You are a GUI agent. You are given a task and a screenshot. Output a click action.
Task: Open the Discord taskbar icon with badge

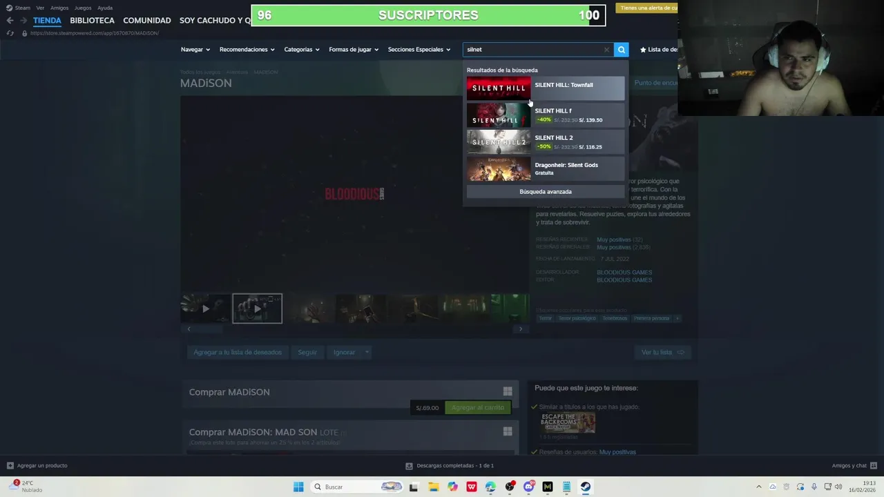point(529,487)
